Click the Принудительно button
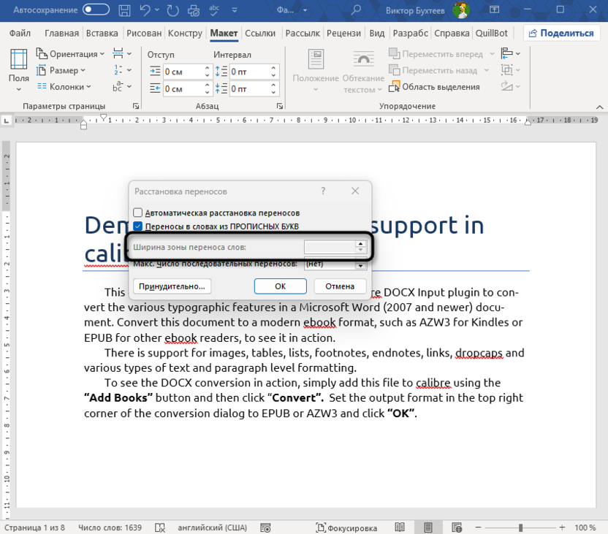 [x=173, y=286]
